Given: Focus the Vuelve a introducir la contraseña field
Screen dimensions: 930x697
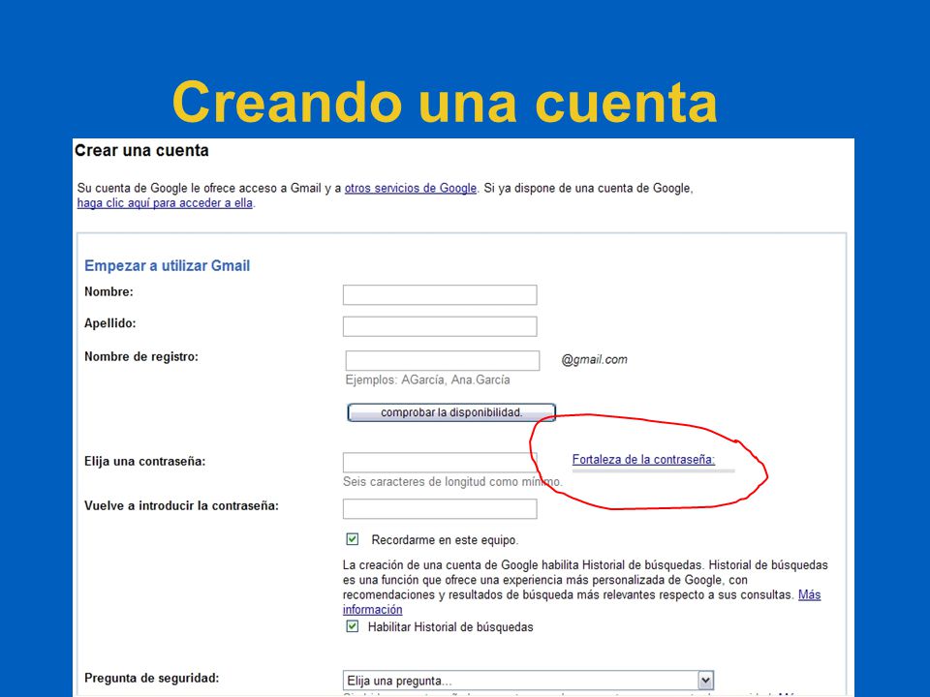Looking at the screenshot, I should pos(440,508).
